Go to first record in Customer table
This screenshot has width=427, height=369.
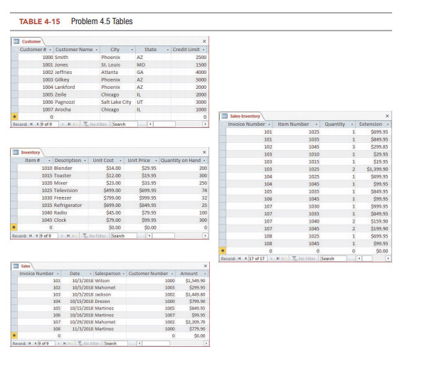point(31,124)
